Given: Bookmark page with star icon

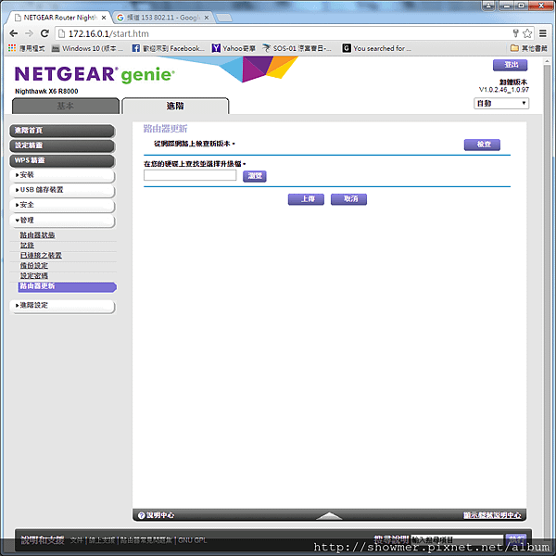Looking at the screenshot, I should pos(527,33).
